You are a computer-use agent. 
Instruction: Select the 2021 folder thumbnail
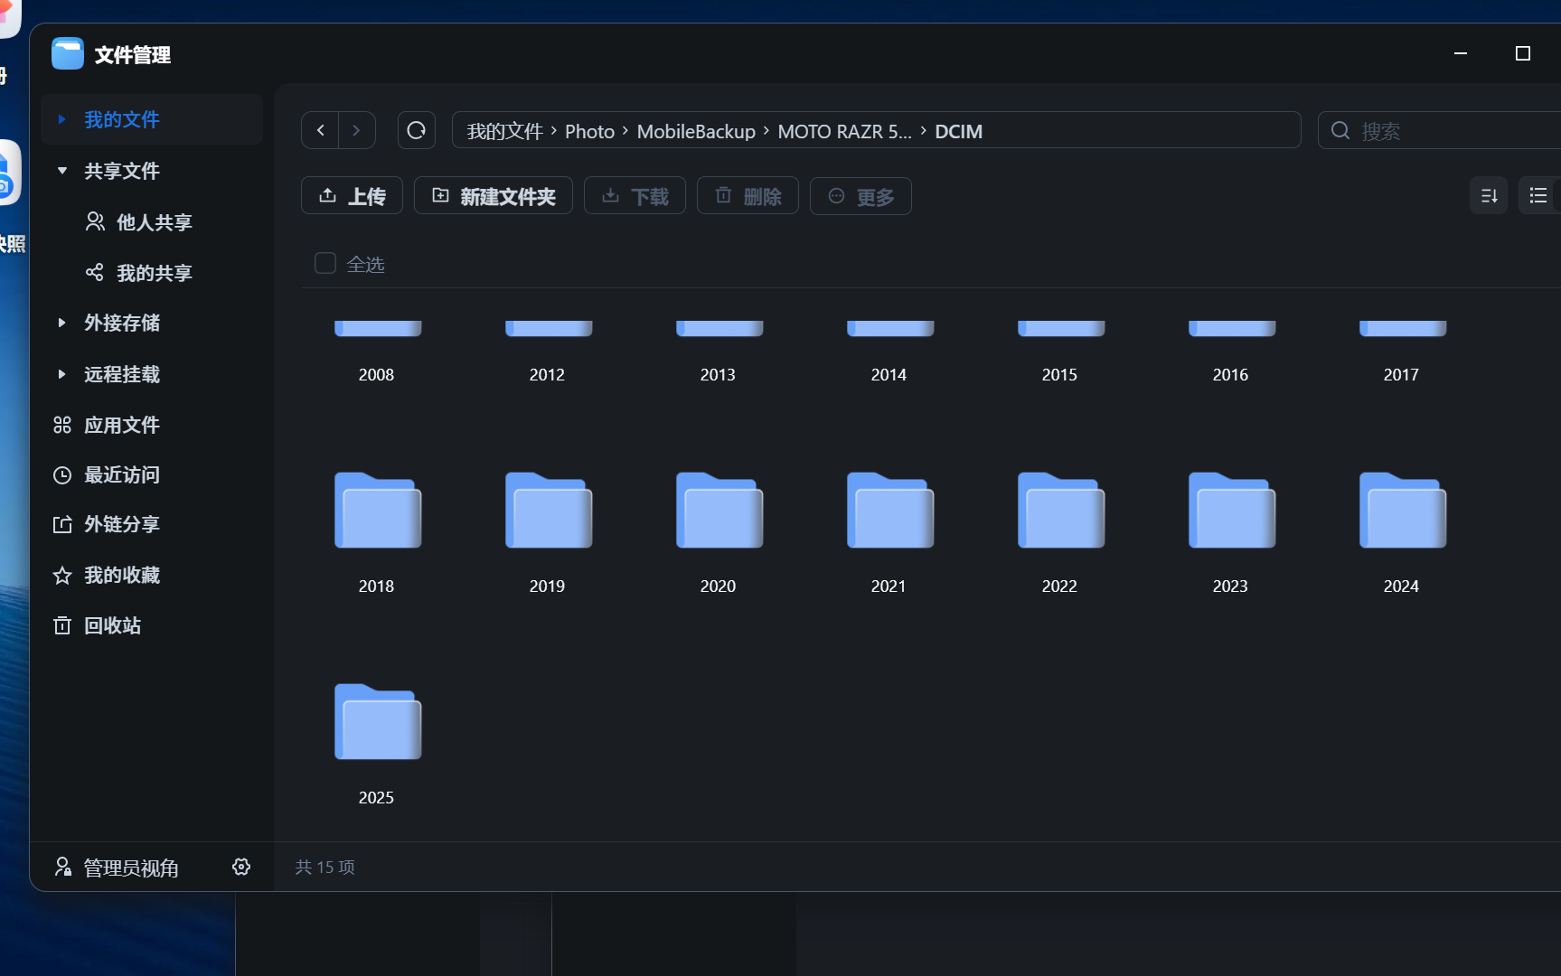pos(889,511)
